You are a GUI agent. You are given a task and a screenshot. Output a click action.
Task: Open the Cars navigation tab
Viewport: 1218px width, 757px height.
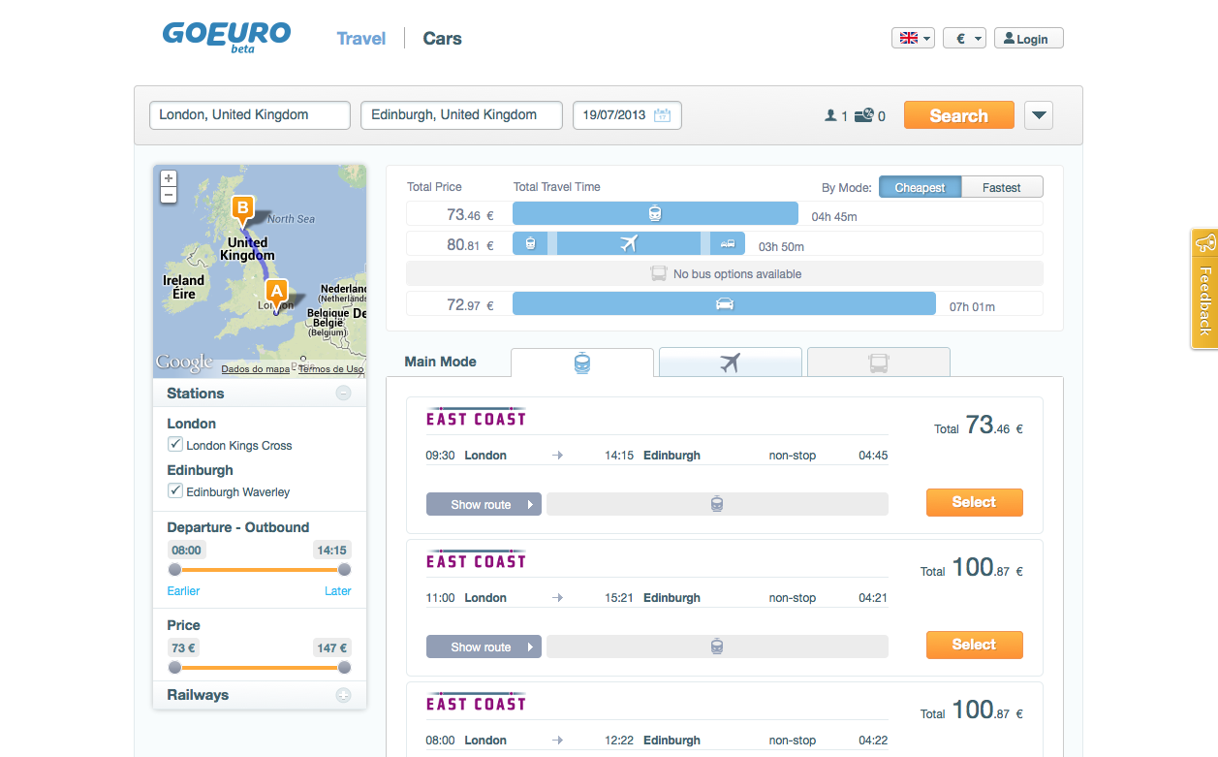(443, 39)
